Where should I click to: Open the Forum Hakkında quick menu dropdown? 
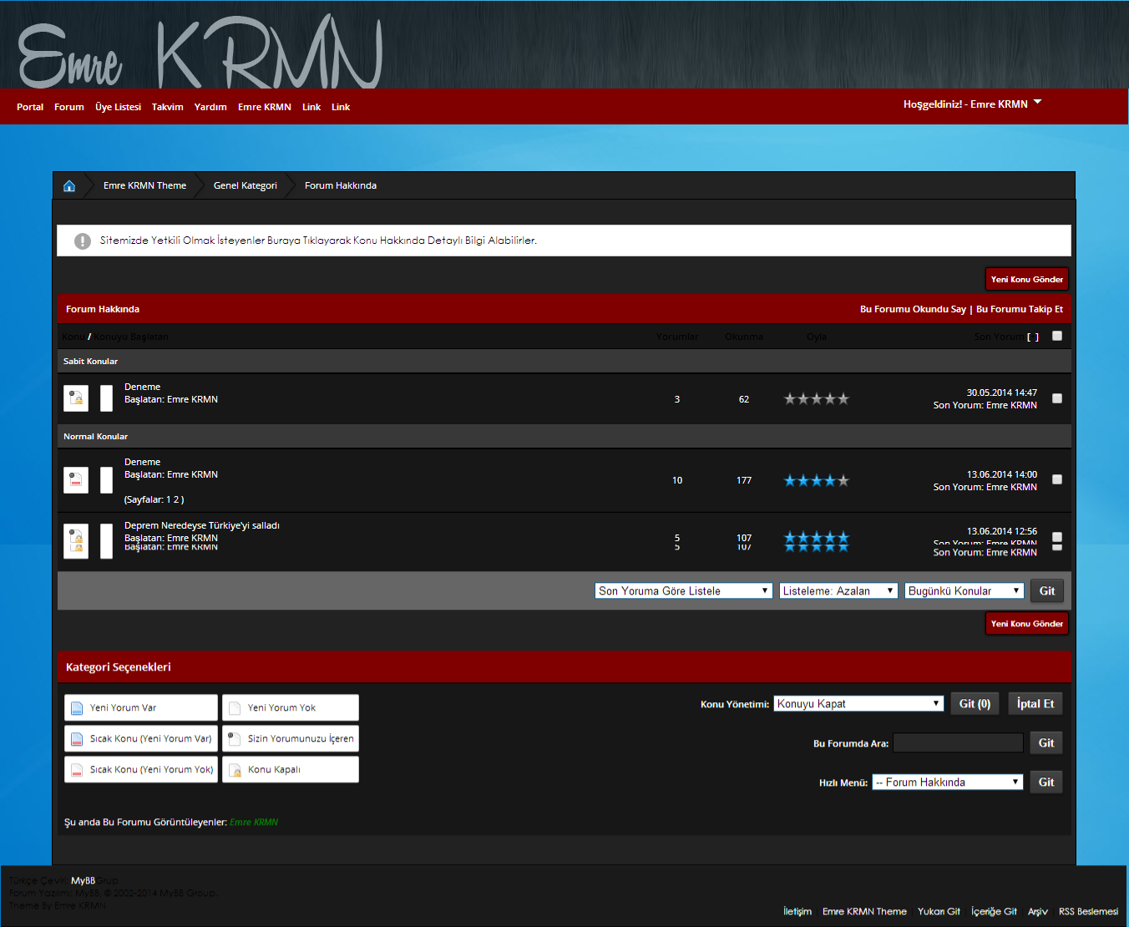coord(948,783)
